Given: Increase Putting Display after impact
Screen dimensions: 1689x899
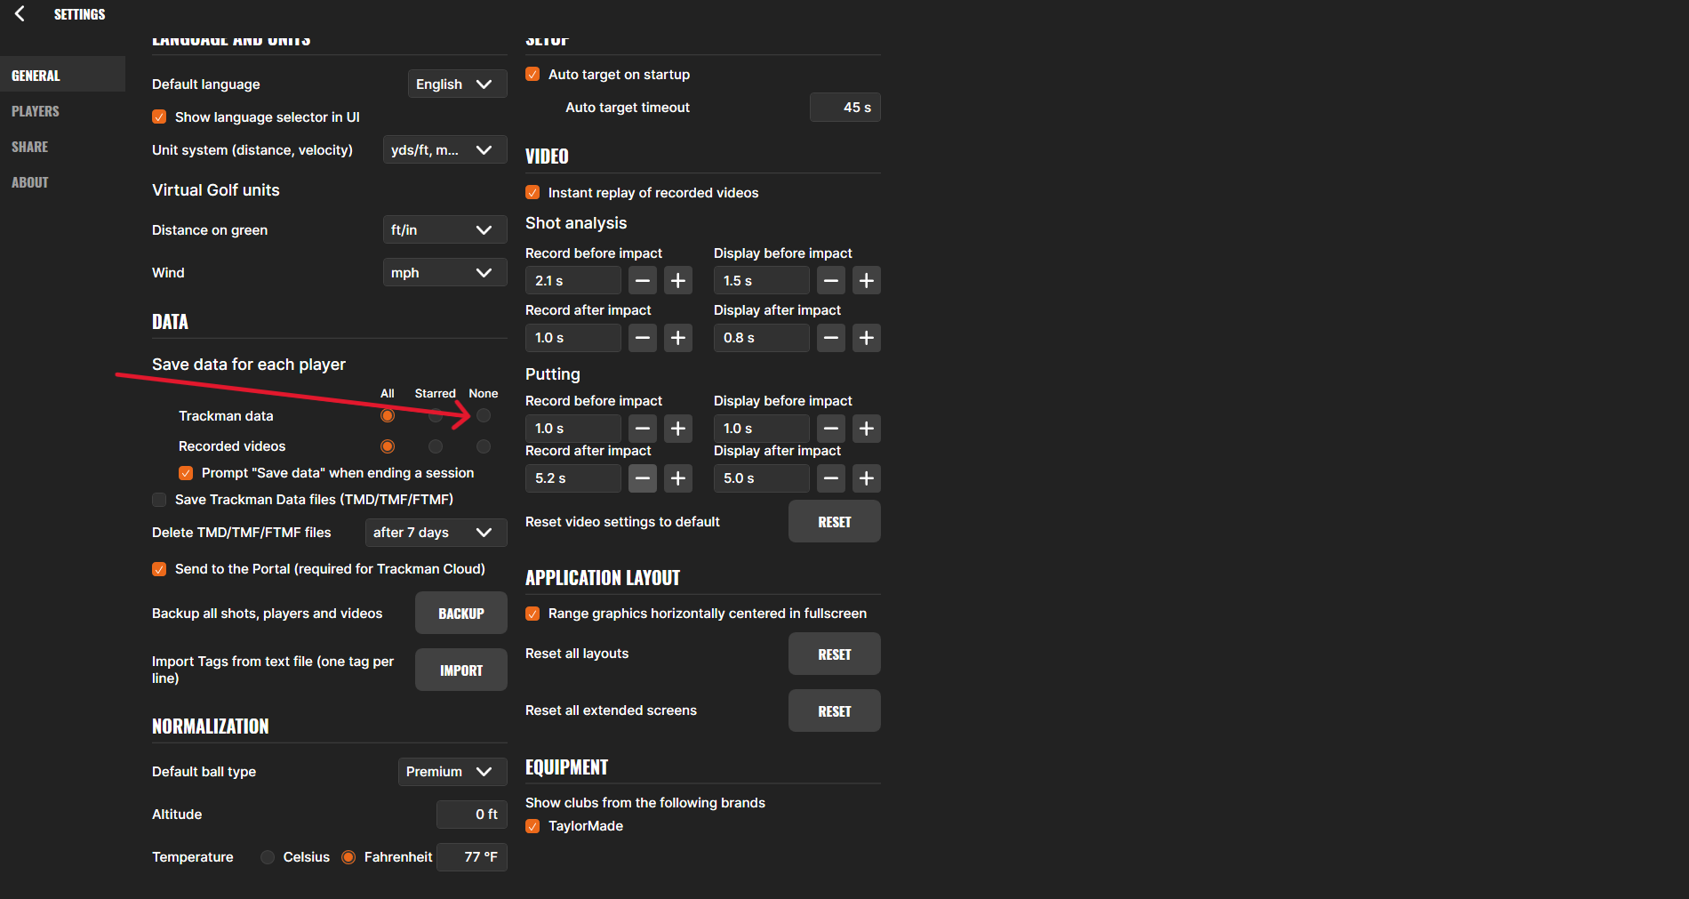Looking at the screenshot, I should 867,478.
